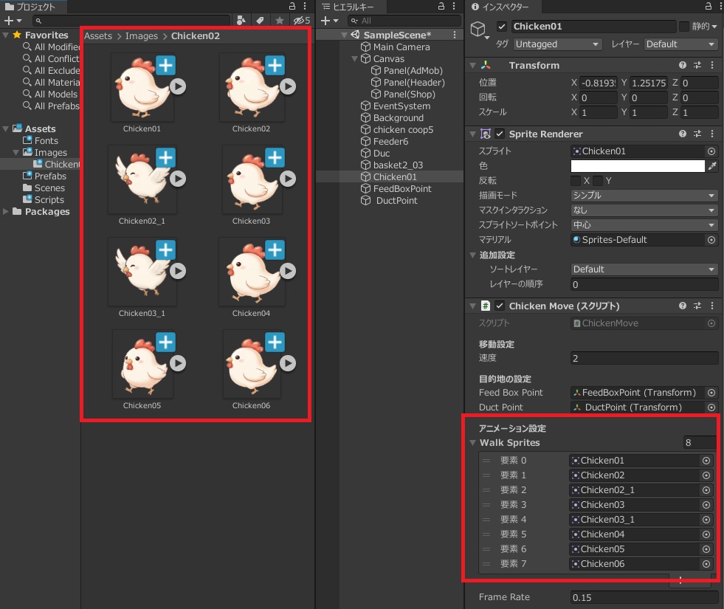Image resolution: width=724 pixels, height=609 pixels.
Task: Expand Chicken02 sprite asset with the arrow button
Action: [x=287, y=87]
